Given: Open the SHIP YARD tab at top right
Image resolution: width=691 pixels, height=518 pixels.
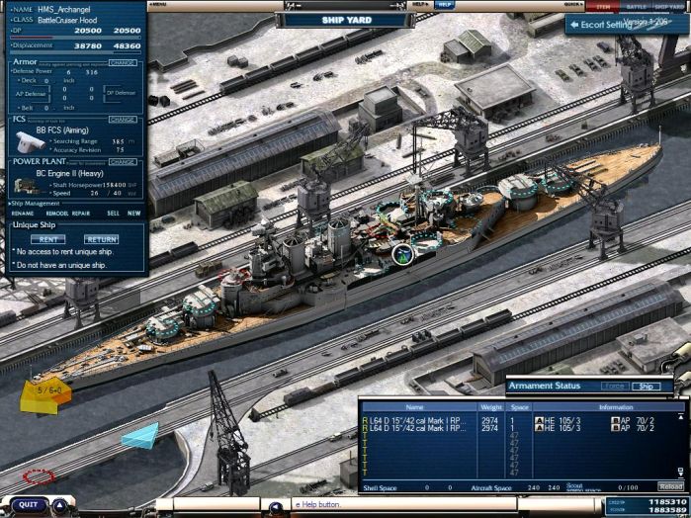Looking at the screenshot, I should [x=668, y=6].
